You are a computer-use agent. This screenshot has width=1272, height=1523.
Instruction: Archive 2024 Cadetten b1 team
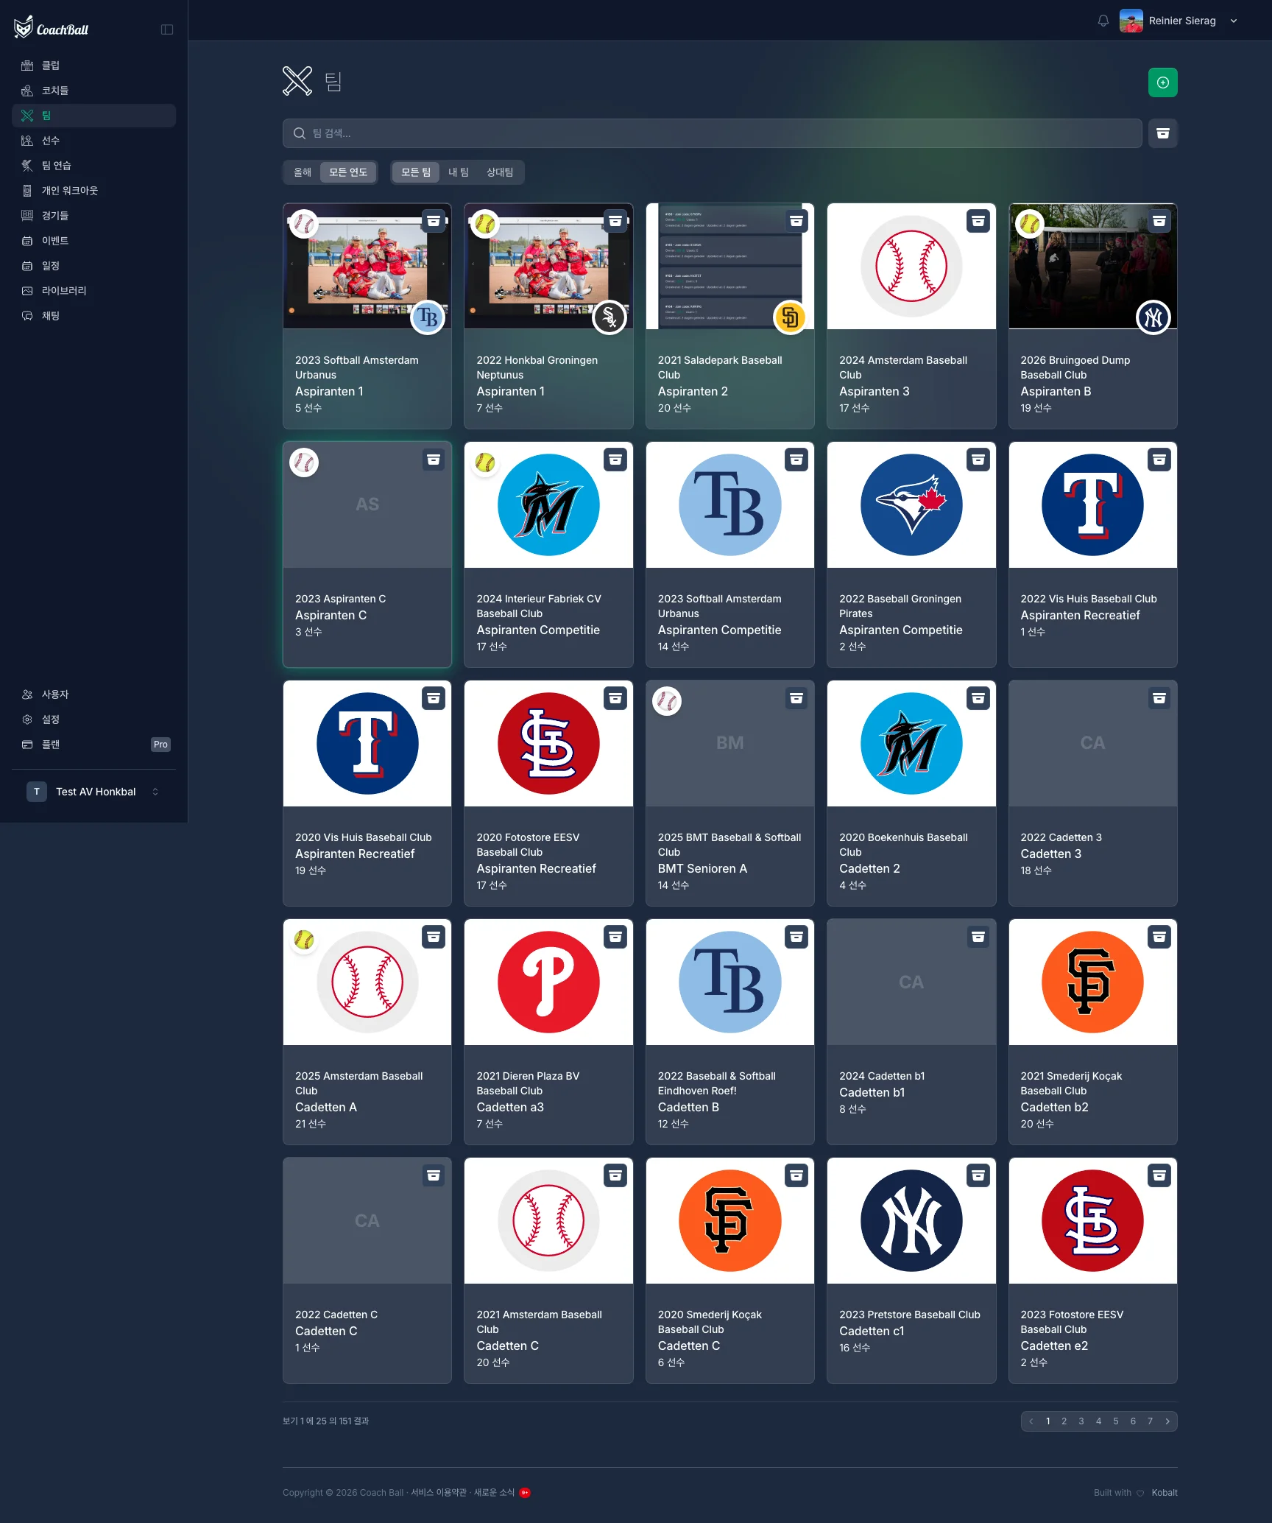click(x=978, y=937)
